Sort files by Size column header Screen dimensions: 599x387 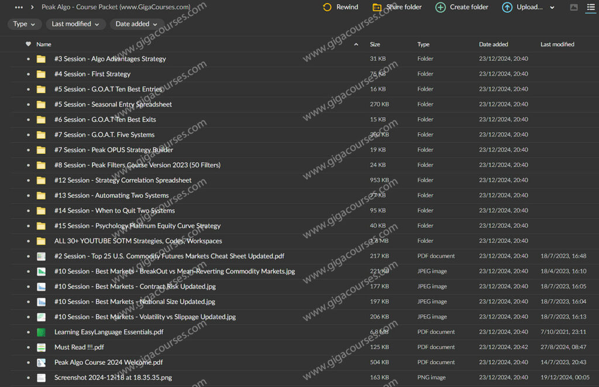(375, 44)
